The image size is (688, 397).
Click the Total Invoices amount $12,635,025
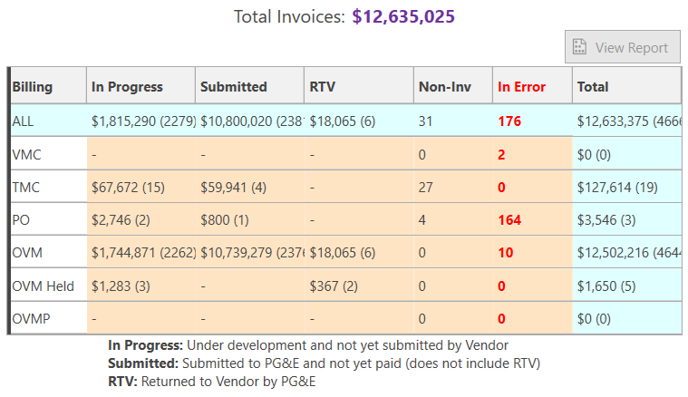coord(403,16)
